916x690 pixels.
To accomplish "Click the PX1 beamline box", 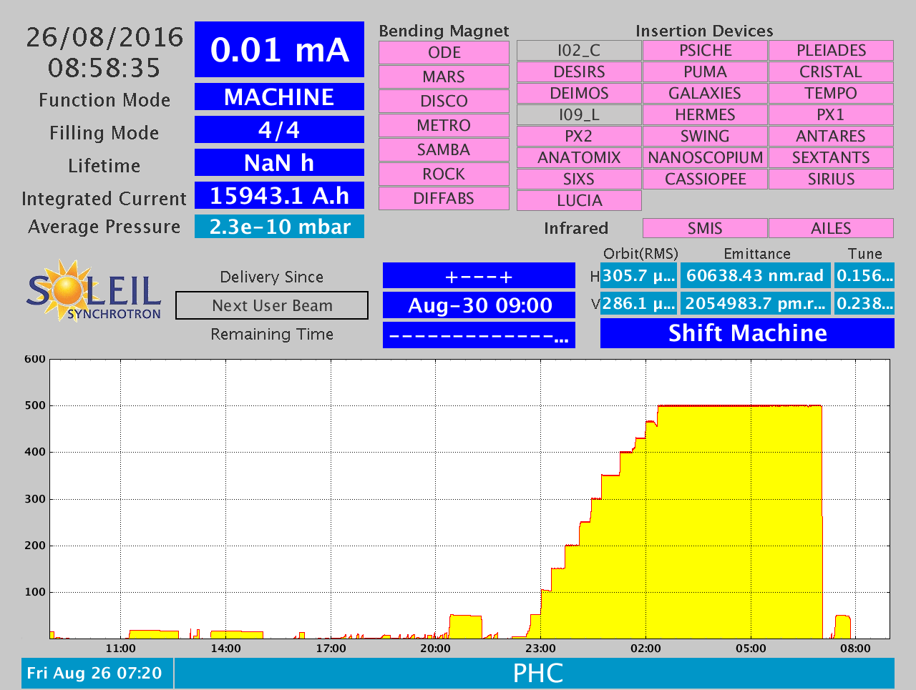I will point(831,115).
